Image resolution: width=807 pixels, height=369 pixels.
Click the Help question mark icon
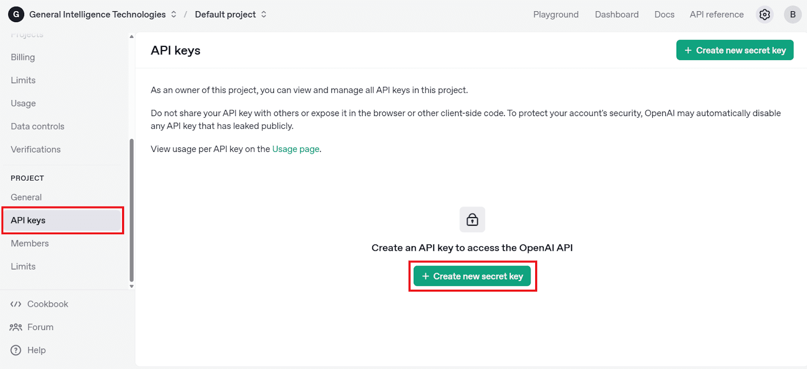pos(16,350)
